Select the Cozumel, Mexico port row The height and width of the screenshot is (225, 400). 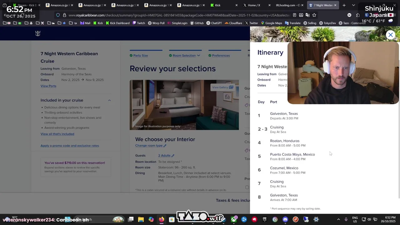(287, 170)
